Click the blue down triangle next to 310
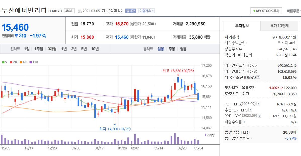 click(x=16, y=36)
